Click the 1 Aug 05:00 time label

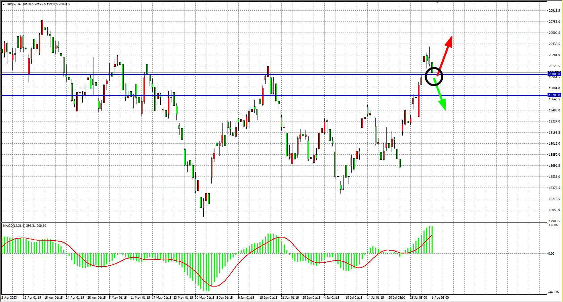pos(440,298)
